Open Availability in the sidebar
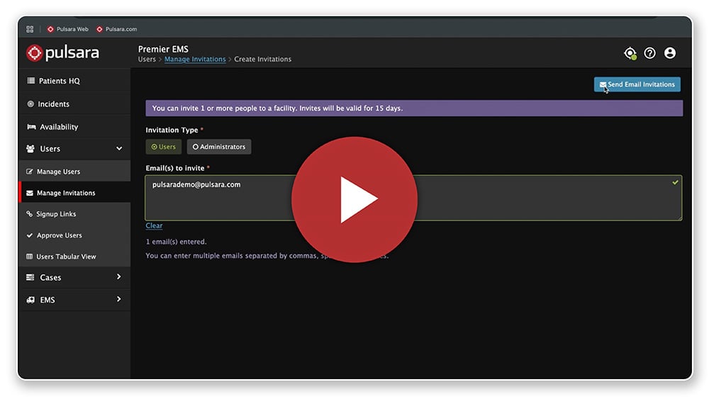The image size is (709, 399). click(74, 127)
